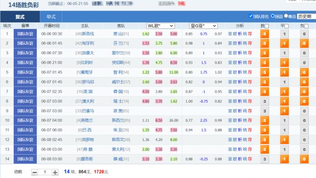The width and height of the screenshot is (316, 178).
Task: Click handicap value 2.25 in match 10
Action: [x=203, y=121]
